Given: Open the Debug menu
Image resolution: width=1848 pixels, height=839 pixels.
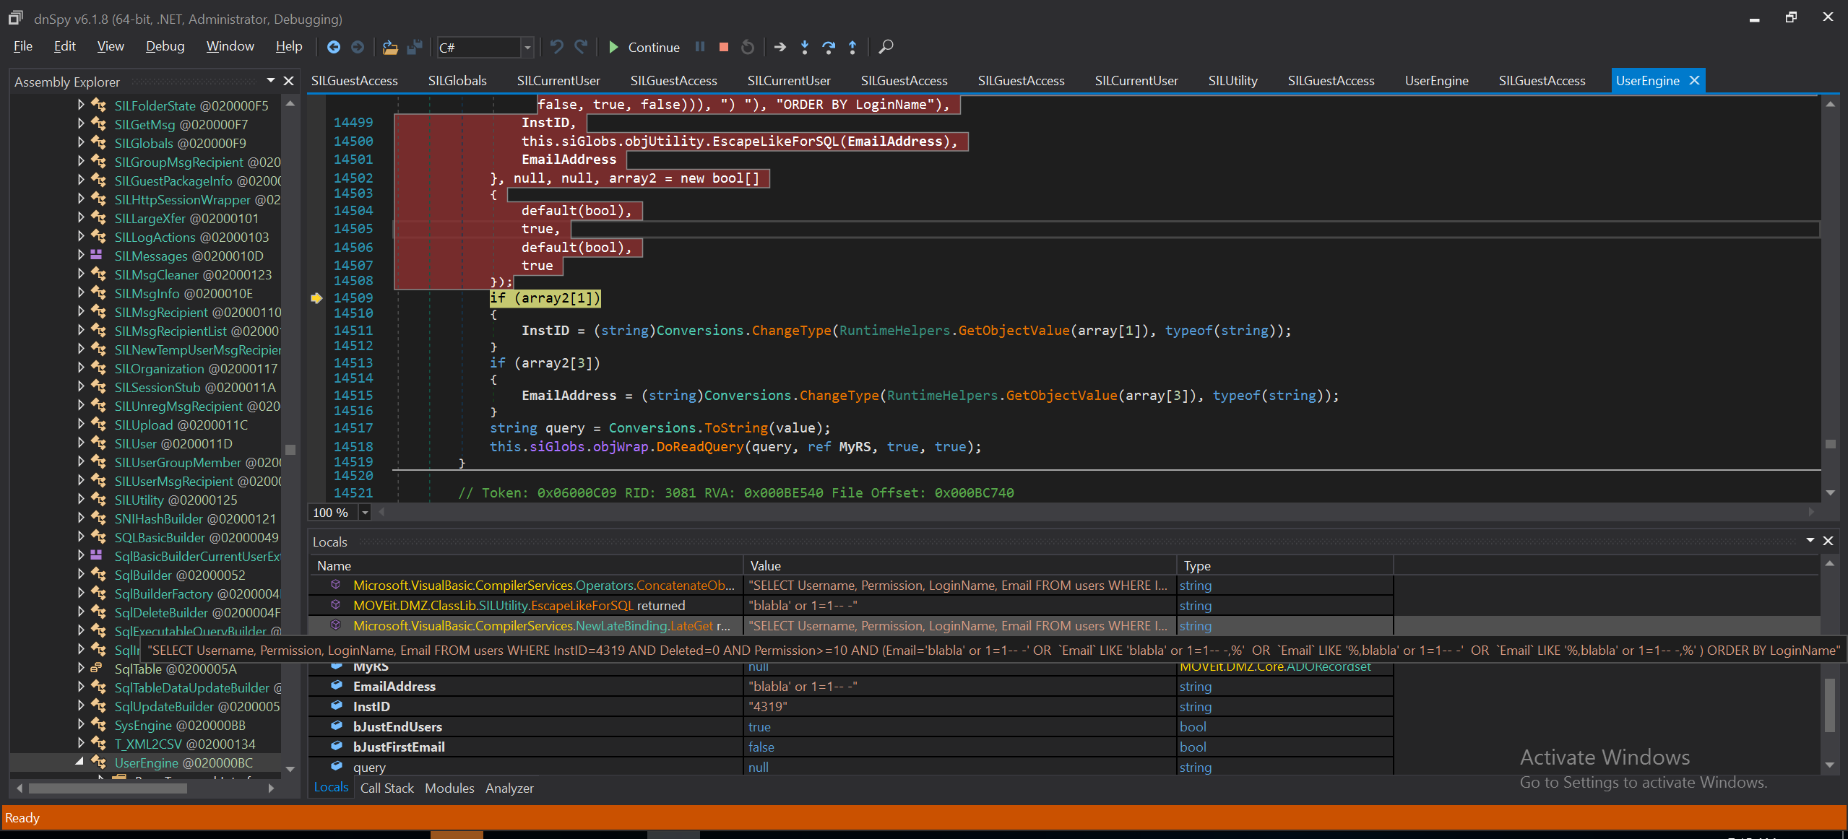Looking at the screenshot, I should click(165, 46).
